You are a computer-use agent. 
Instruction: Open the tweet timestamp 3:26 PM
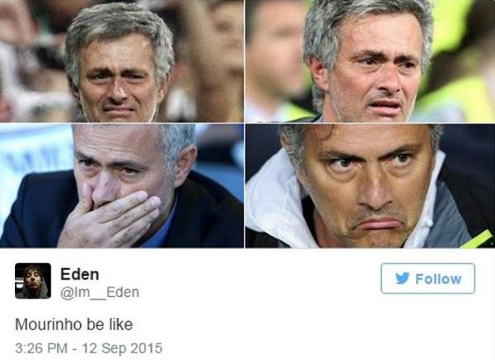(x=41, y=348)
